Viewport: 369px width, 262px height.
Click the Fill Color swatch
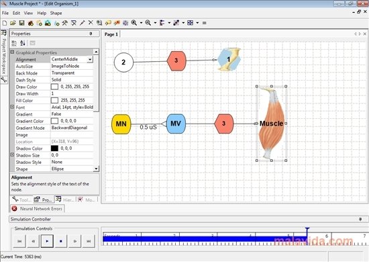point(54,100)
